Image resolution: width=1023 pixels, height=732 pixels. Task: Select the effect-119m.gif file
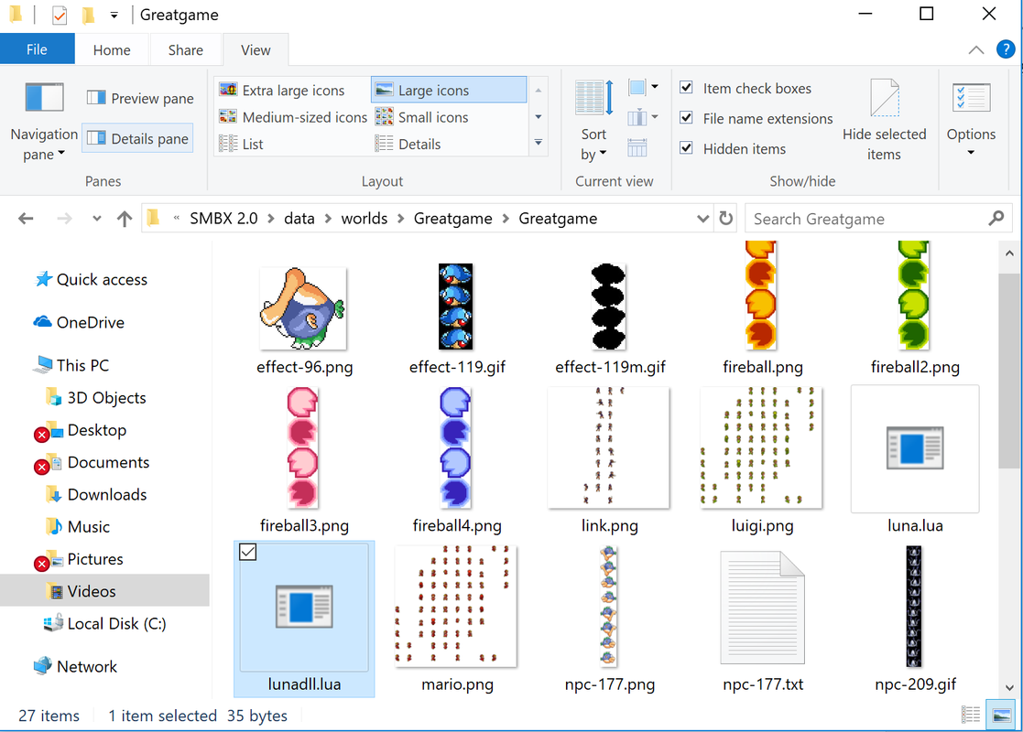[x=609, y=318]
